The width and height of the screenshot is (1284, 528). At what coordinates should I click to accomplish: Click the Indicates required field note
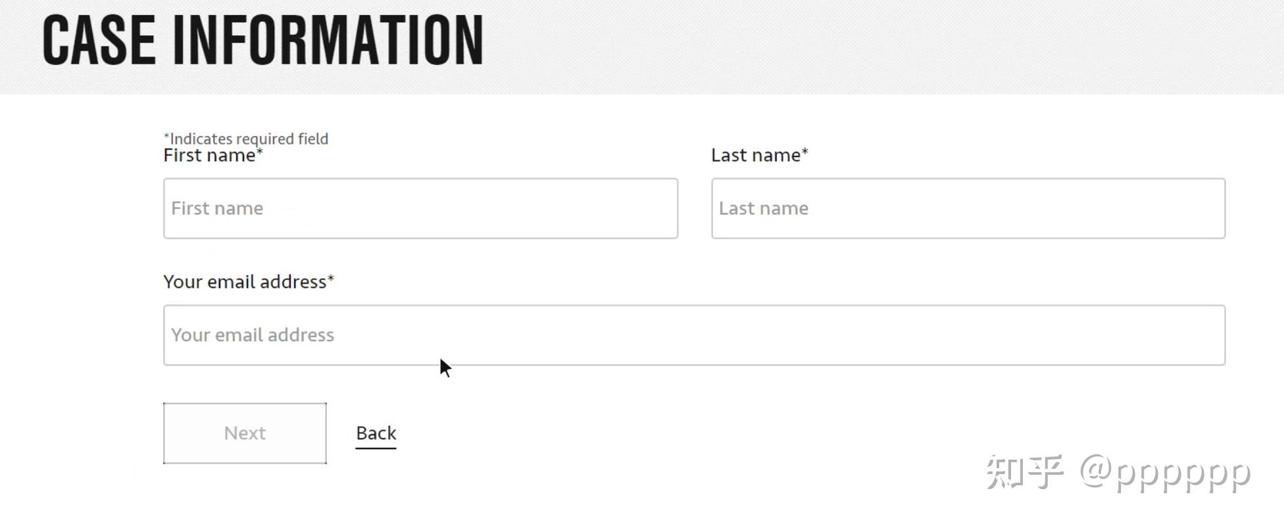tap(246, 139)
